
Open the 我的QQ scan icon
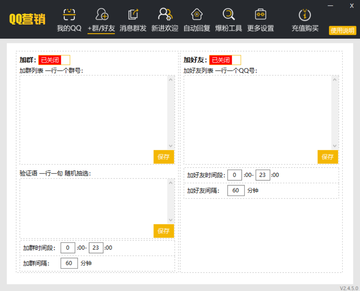[x=69, y=15]
